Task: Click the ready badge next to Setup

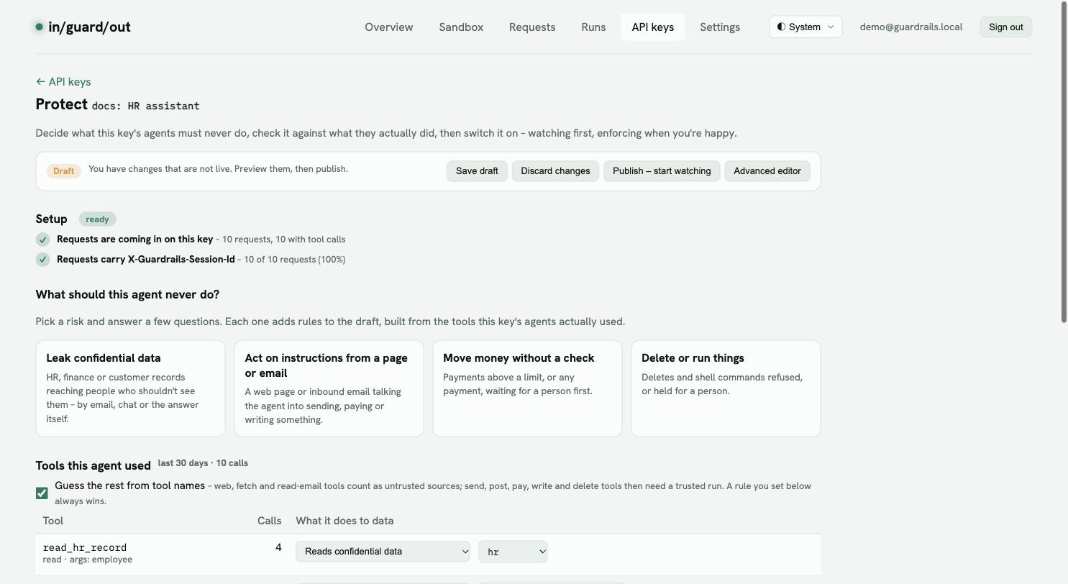Action: (x=97, y=219)
